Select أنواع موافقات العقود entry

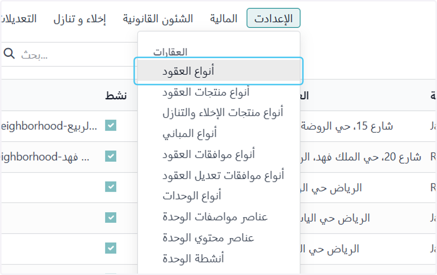[x=219, y=154]
